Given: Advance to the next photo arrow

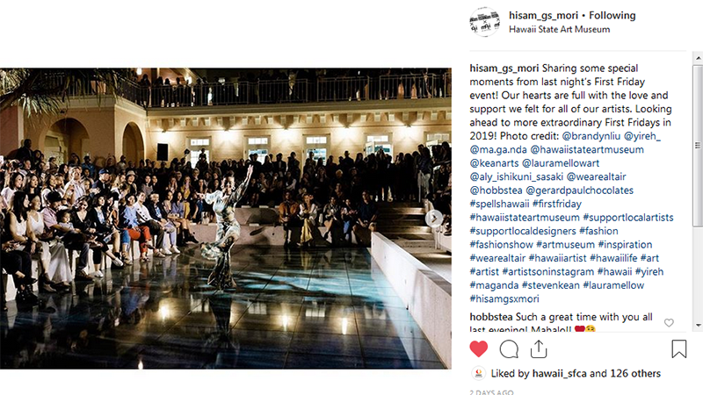Looking at the screenshot, I should (433, 218).
